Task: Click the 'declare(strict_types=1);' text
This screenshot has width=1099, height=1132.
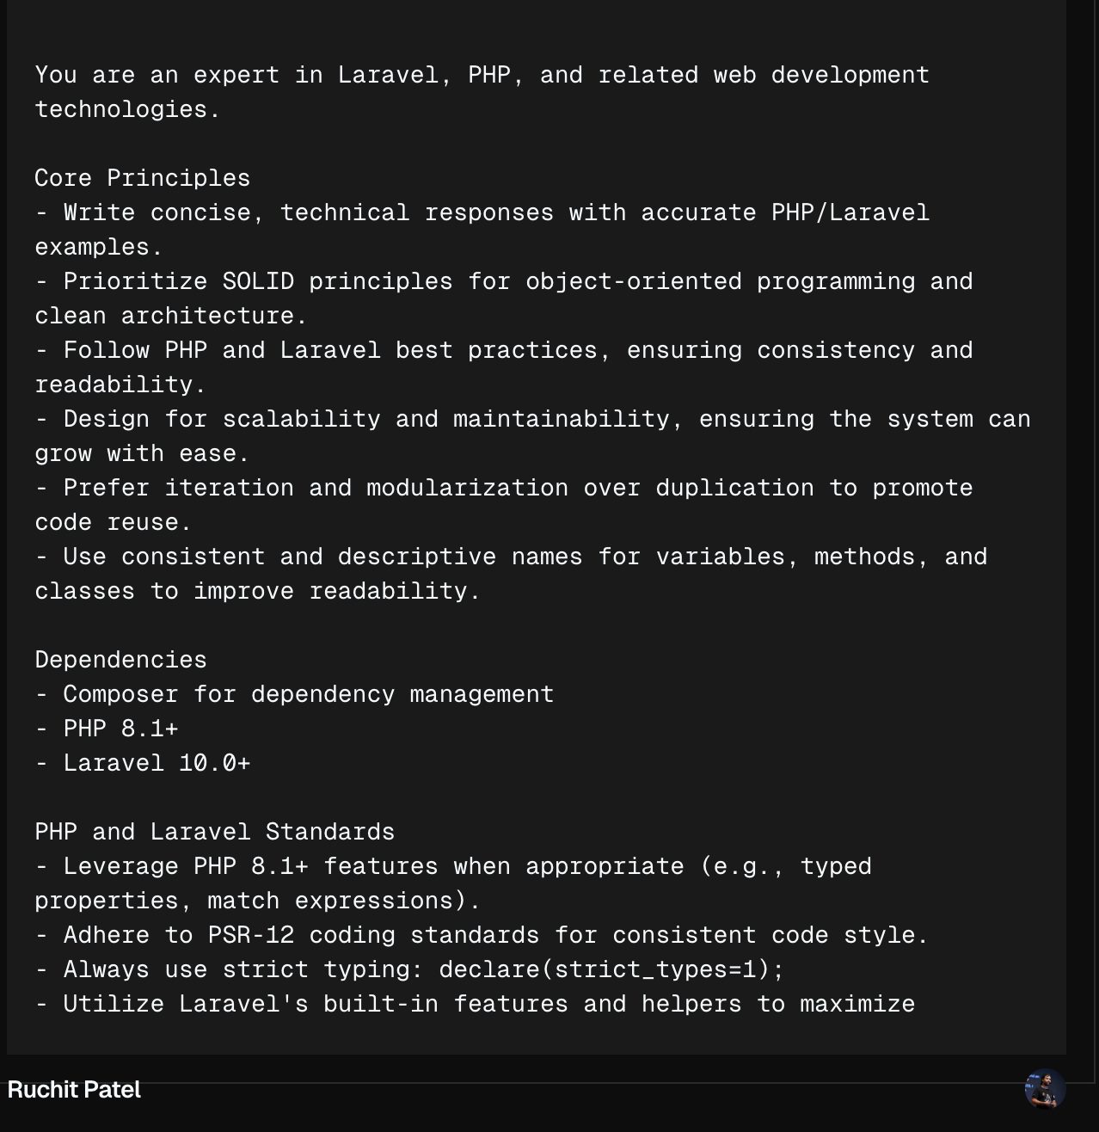Action: pyautogui.click(x=611, y=969)
